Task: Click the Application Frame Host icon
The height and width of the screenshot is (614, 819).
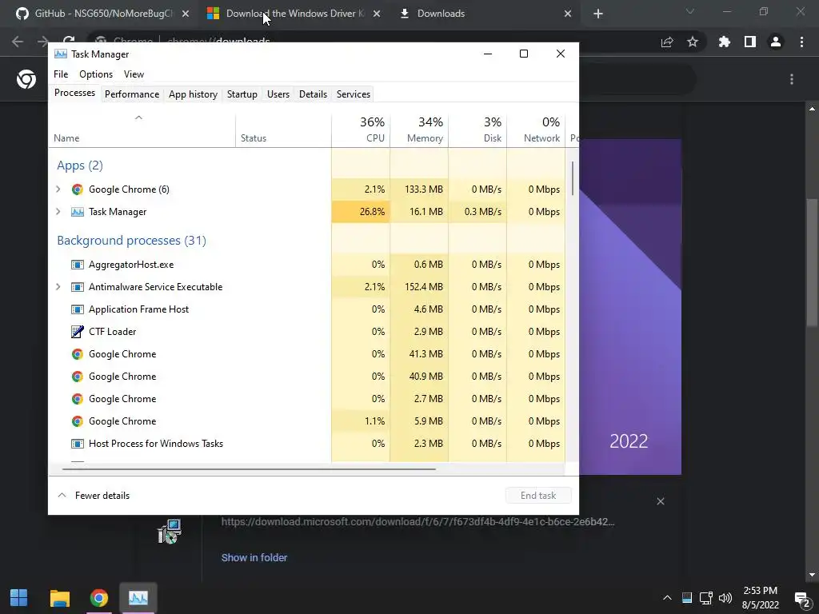Action: tap(78, 309)
